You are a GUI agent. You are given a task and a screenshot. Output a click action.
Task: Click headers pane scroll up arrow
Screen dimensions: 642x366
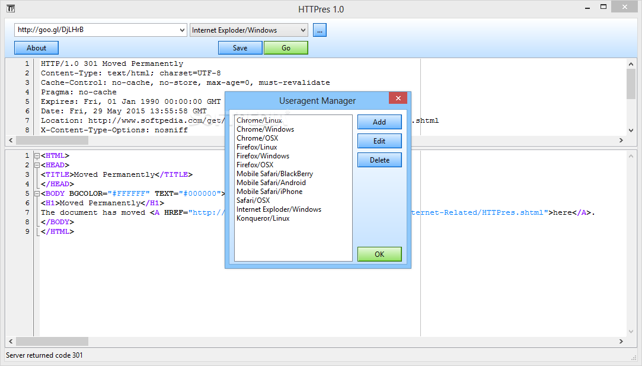pos(631,64)
